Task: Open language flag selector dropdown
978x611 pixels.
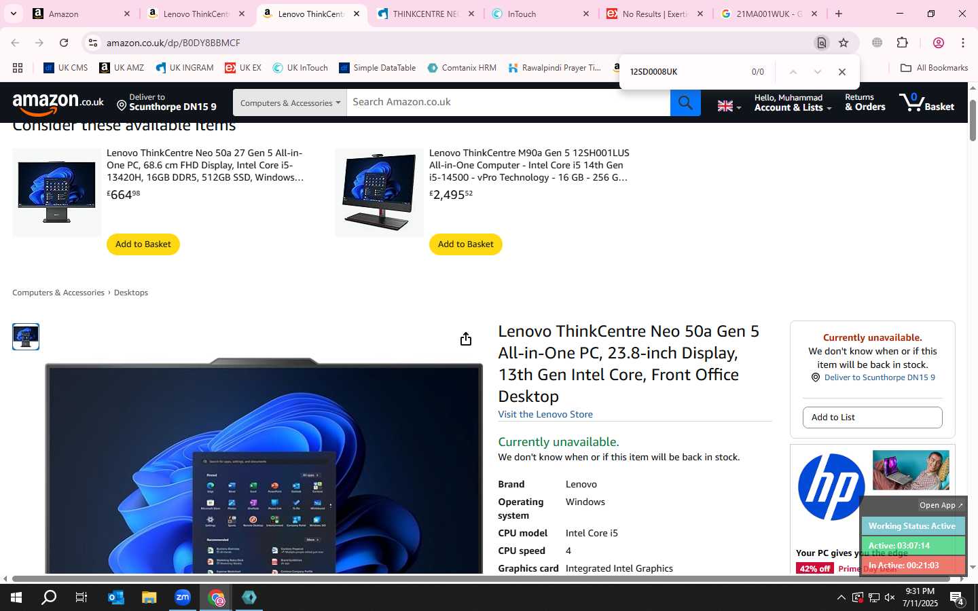Action: pyautogui.click(x=729, y=106)
